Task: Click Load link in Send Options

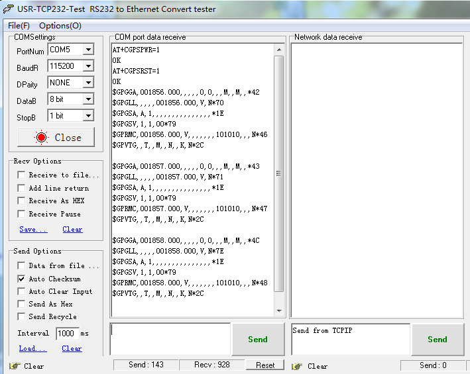Action: tap(32, 349)
